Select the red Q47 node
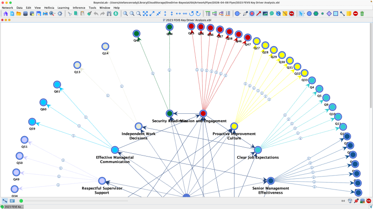The width and height of the screenshot is (373, 209). 248,38
